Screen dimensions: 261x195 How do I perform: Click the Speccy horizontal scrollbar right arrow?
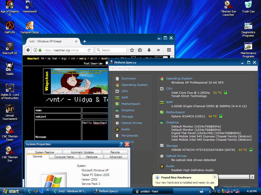[x=252, y=177]
